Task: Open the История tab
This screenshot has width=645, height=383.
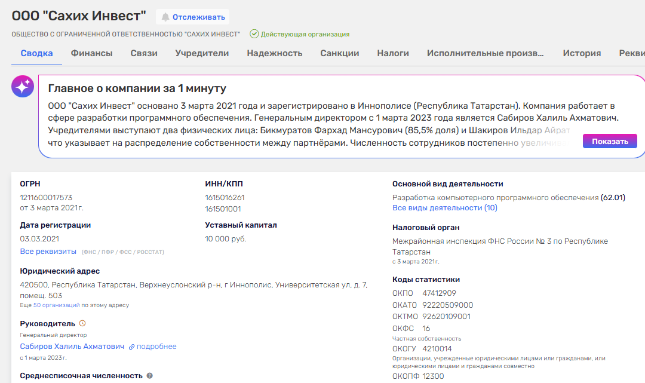Action: click(x=581, y=53)
